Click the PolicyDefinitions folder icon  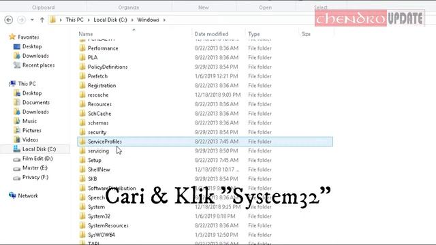coord(82,67)
